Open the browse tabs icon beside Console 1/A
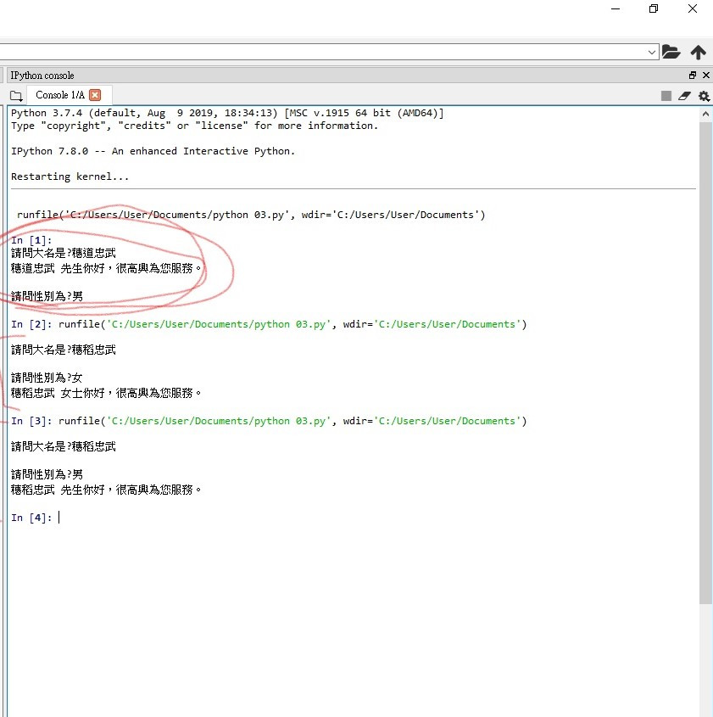This screenshot has width=713, height=717. [x=16, y=96]
